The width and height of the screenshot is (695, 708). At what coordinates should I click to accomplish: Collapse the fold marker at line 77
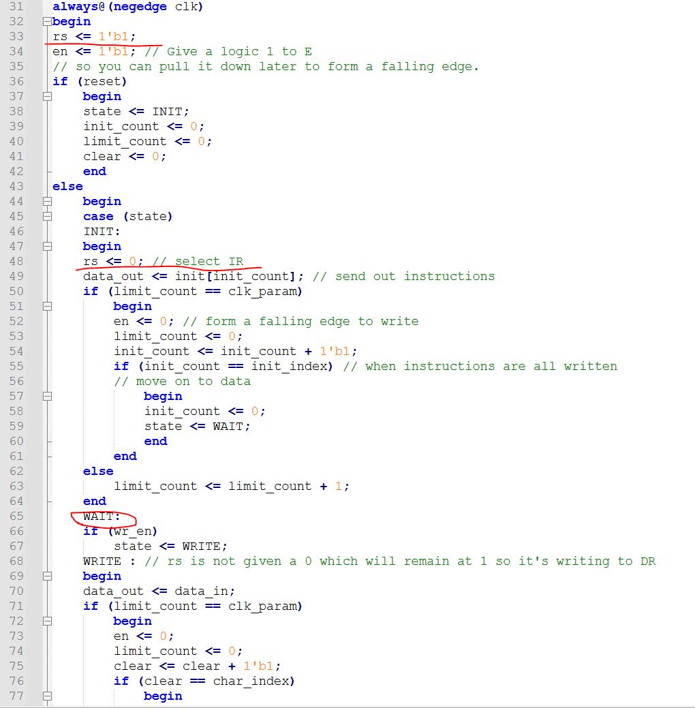tap(47, 696)
